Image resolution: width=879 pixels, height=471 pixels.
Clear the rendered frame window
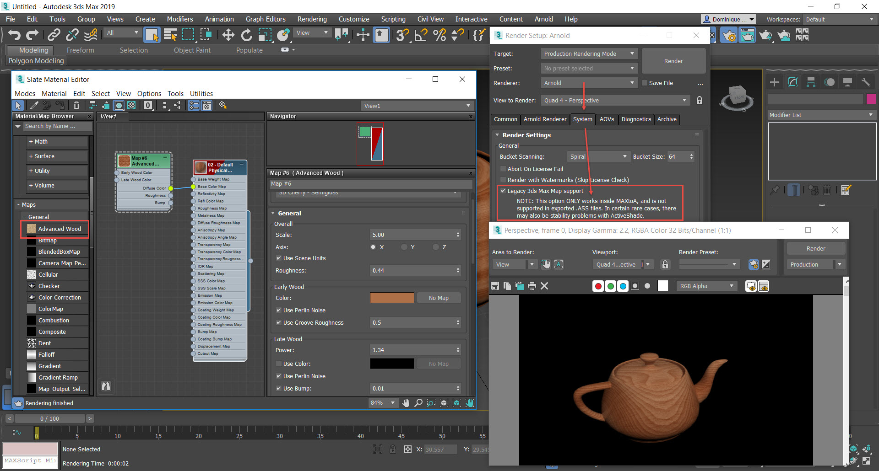(544, 286)
